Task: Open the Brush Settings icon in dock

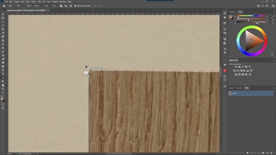Action: pyautogui.click(x=225, y=29)
